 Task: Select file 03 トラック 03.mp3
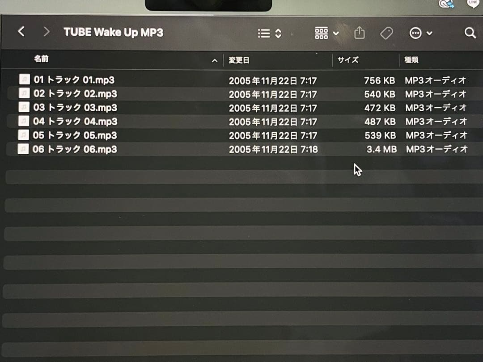click(x=75, y=108)
